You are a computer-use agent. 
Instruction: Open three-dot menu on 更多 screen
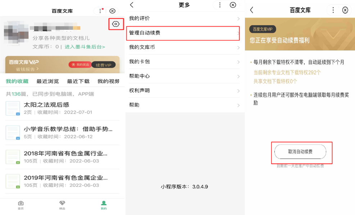[220, 5]
